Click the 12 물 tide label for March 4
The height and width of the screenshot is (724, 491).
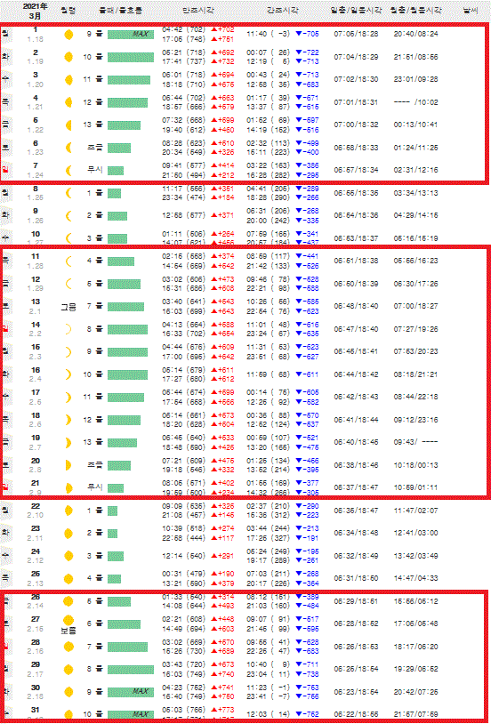(93, 102)
